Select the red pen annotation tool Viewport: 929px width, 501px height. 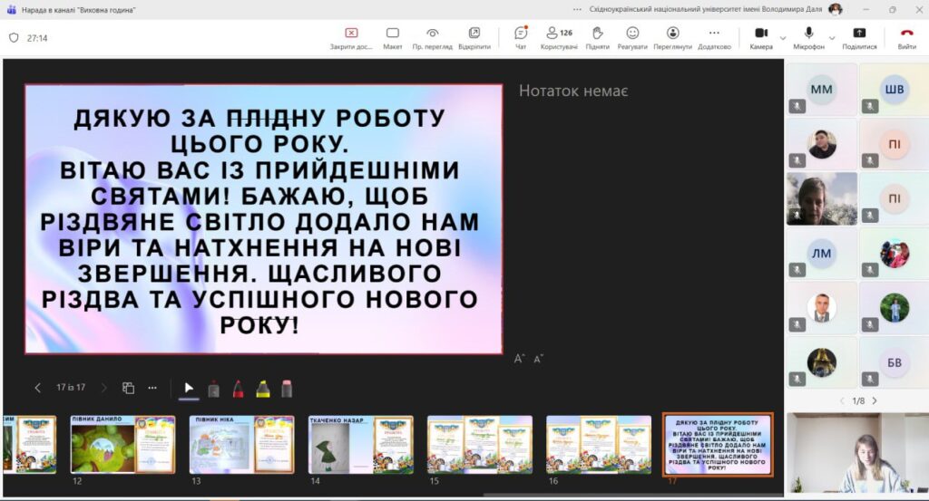tap(238, 388)
